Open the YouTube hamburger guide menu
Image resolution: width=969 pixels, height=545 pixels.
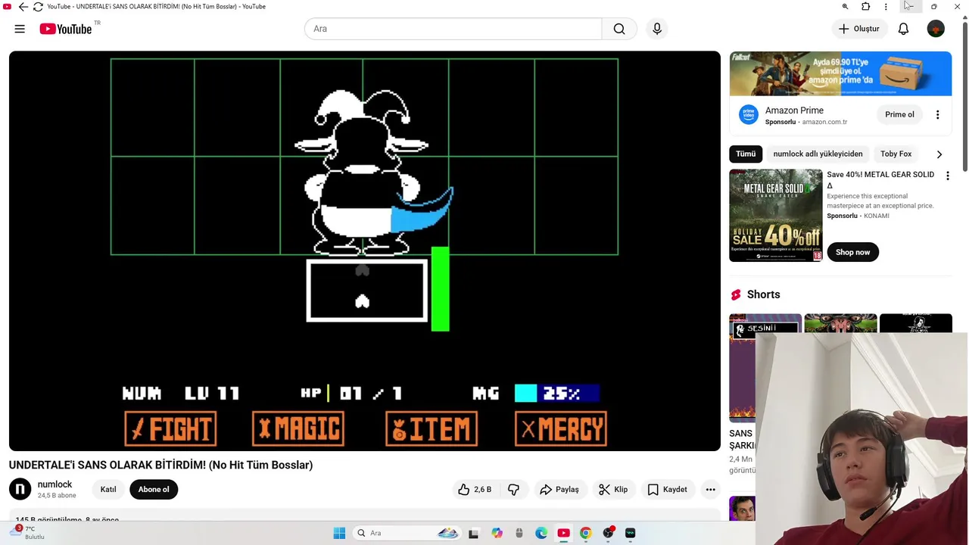pyautogui.click(x=20, y=29)
